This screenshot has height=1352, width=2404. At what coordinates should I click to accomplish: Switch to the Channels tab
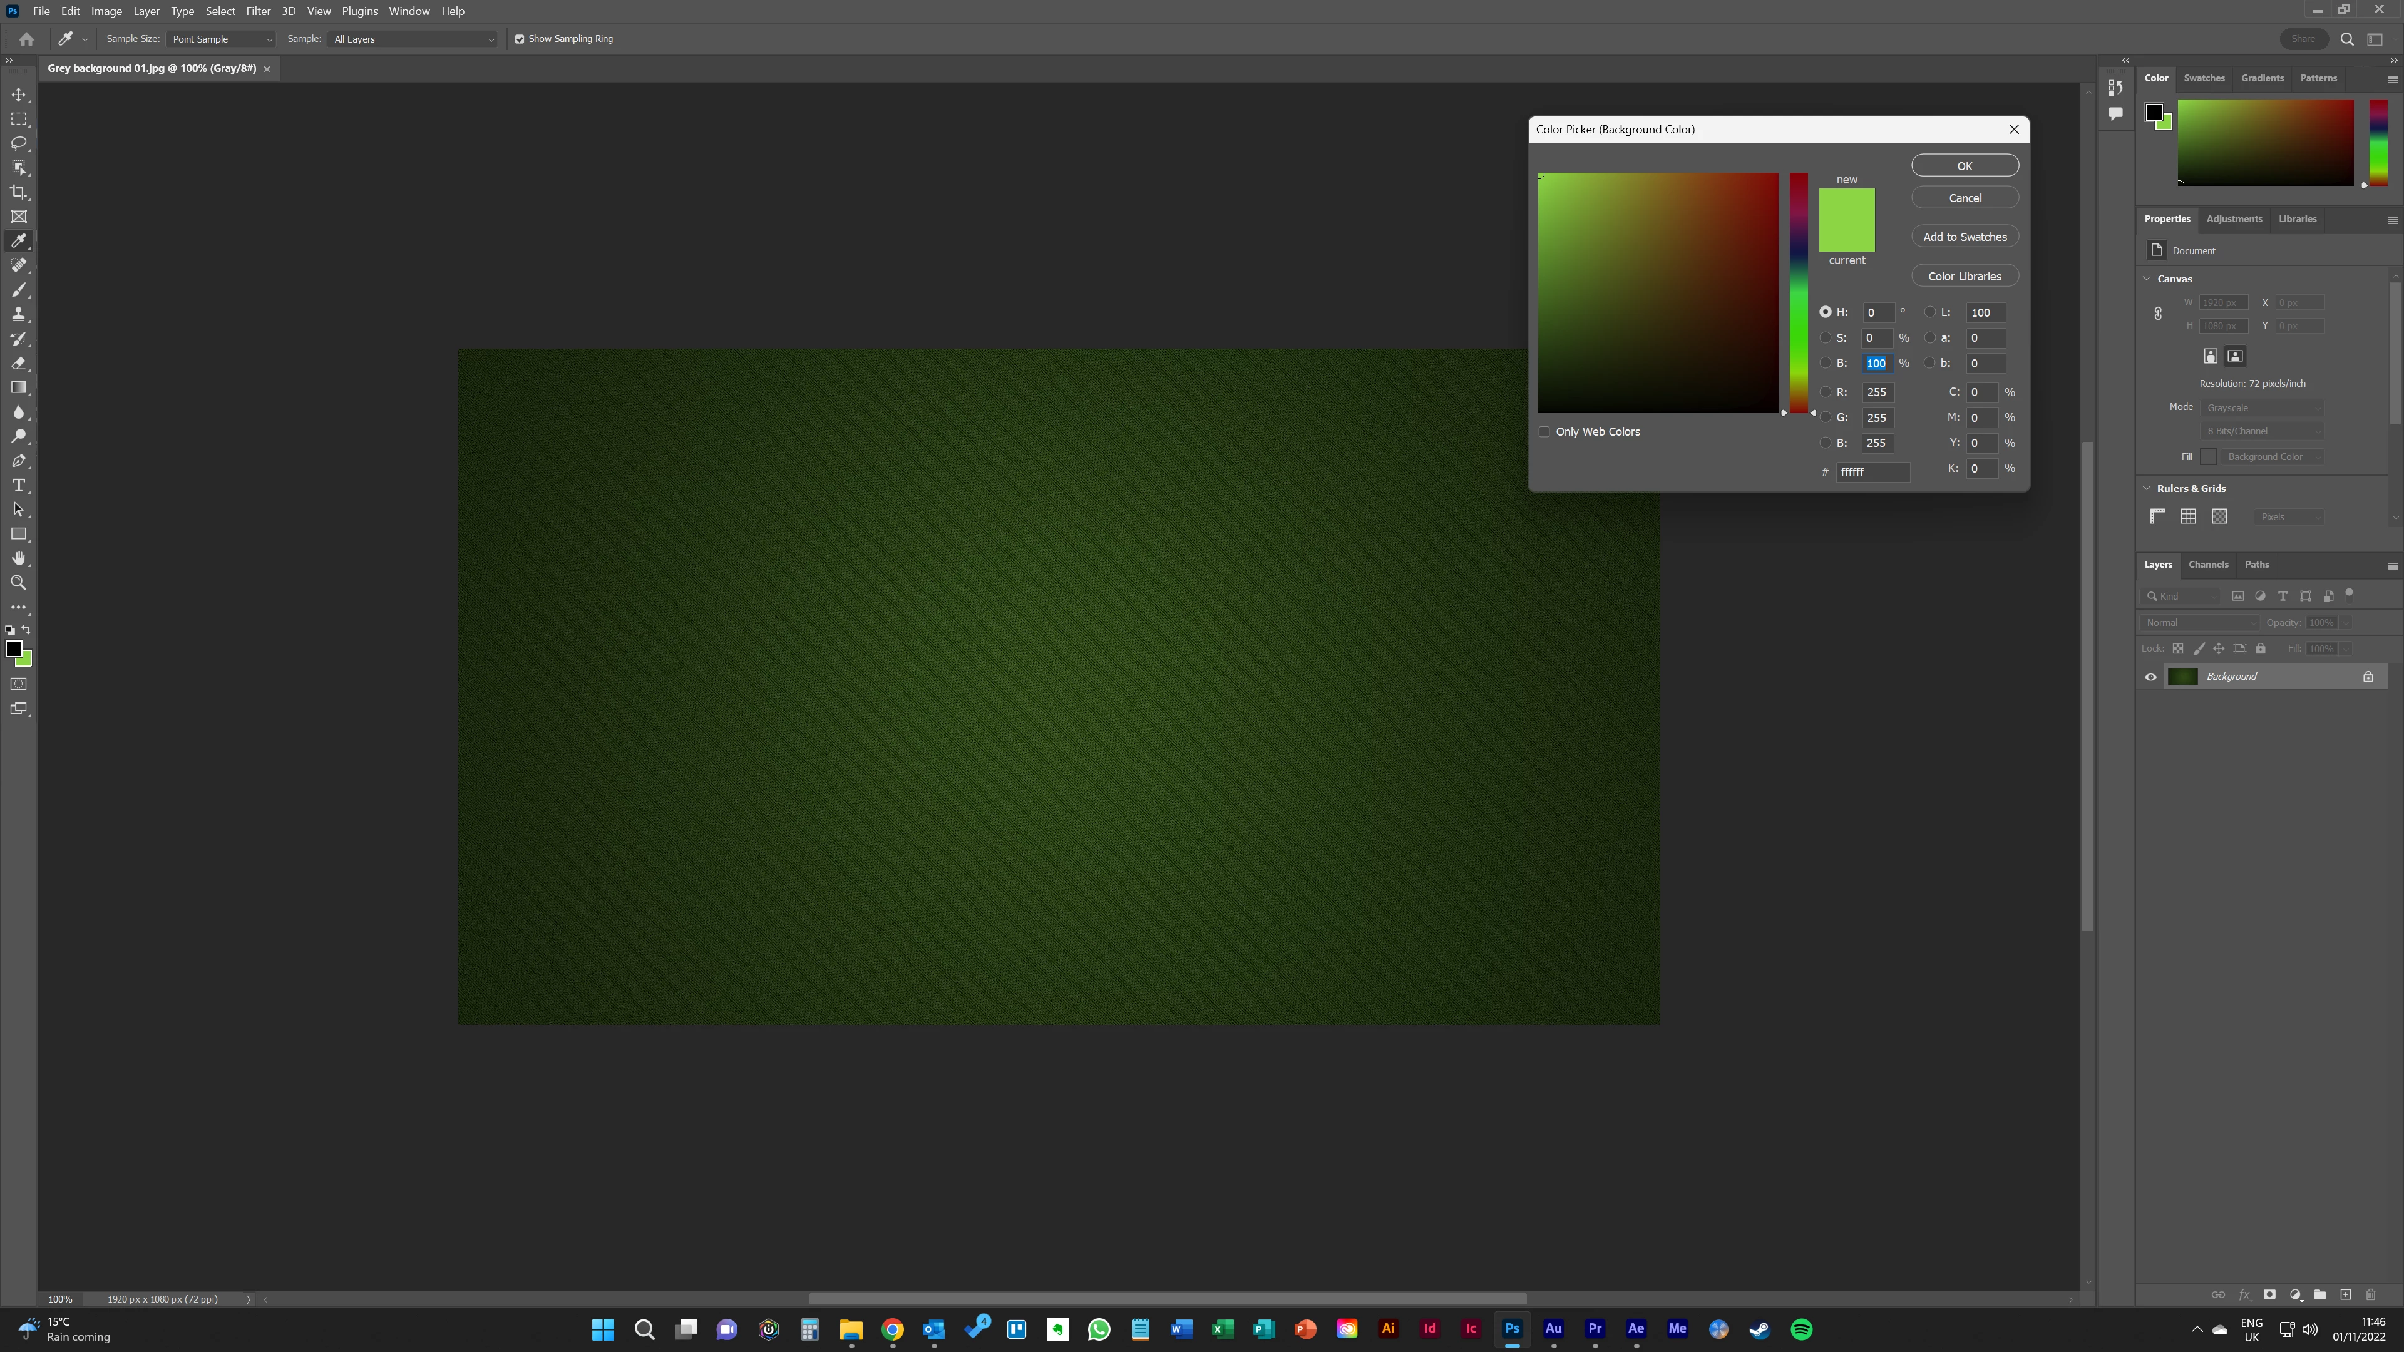(2208, 565)
